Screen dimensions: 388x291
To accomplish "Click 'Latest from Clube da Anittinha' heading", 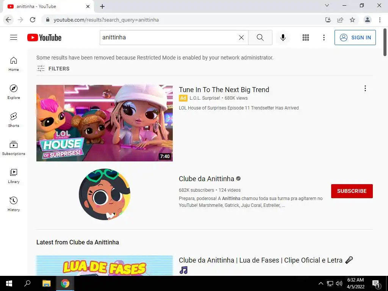I will click(77, 242).
